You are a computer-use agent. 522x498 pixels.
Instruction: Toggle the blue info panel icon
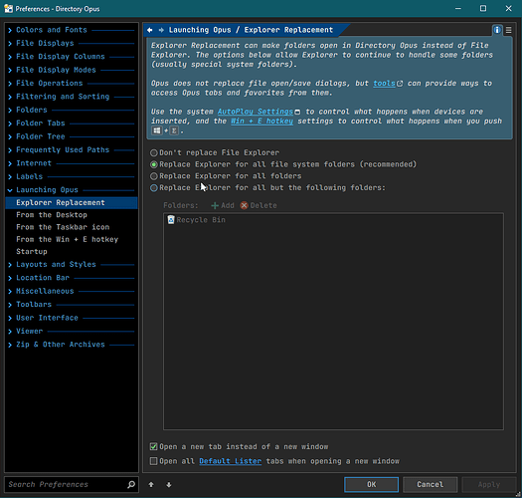point(497,30)
